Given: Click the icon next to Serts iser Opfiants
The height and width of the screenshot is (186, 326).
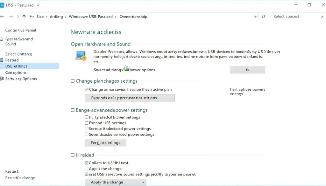Looking at the screenshot, I should 2,79.
